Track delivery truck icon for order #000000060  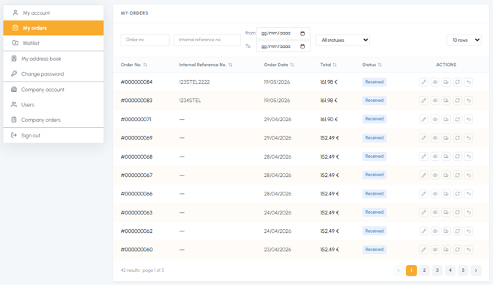[446, 250]
